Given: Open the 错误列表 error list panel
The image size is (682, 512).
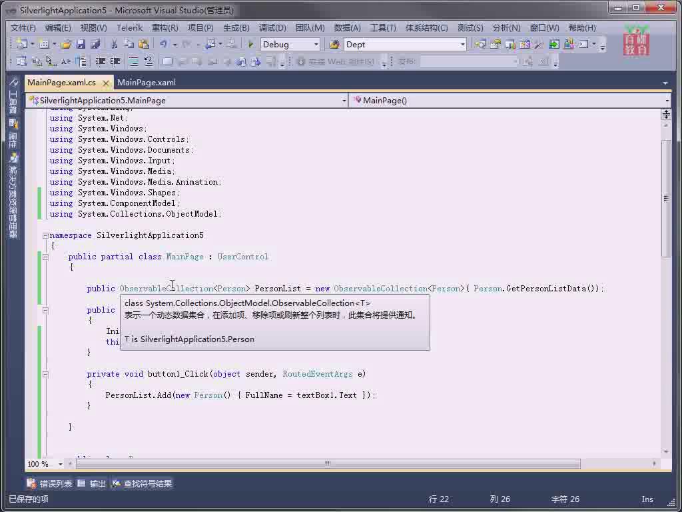Looking at the screenshot, I should [49, 484].
